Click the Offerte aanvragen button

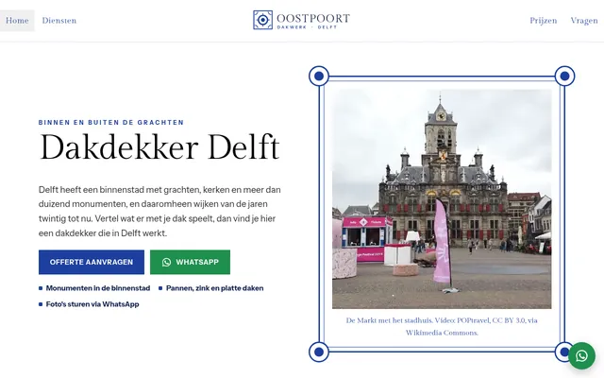pyautogui.click(x=92, y=263)
